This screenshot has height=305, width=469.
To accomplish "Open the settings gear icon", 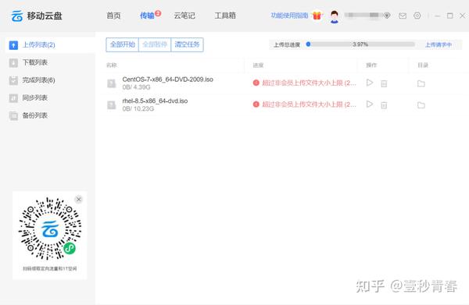I will point(417,16).
